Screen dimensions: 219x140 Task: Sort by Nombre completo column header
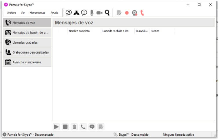(79, 31)
